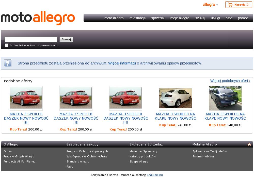Click the 'O Allegro' footer heading
The width and height of the screenshot is (254, 180).
point(11,144)
